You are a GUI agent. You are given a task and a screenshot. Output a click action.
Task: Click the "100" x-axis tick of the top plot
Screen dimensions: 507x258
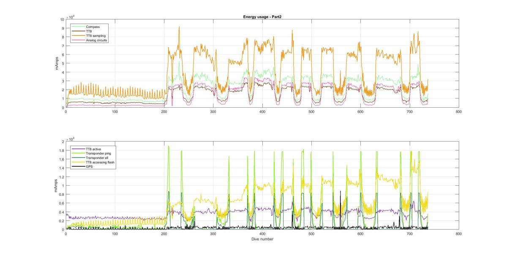(x=115, y=112)
